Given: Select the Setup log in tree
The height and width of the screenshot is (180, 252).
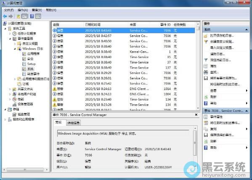Looking at the screenshot, I should pos(31,64).
